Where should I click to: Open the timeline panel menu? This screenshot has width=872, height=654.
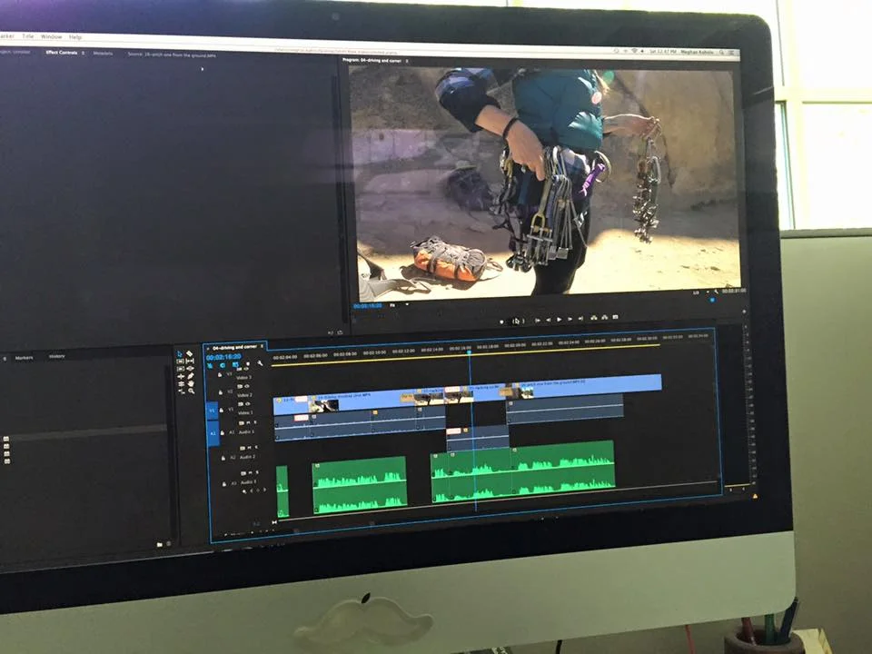coord(262,346)
